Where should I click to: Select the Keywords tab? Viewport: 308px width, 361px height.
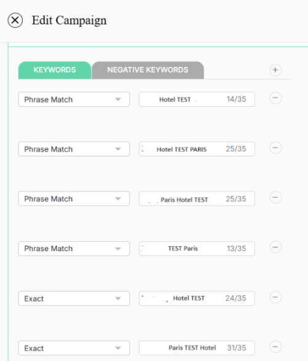(55, 70)
